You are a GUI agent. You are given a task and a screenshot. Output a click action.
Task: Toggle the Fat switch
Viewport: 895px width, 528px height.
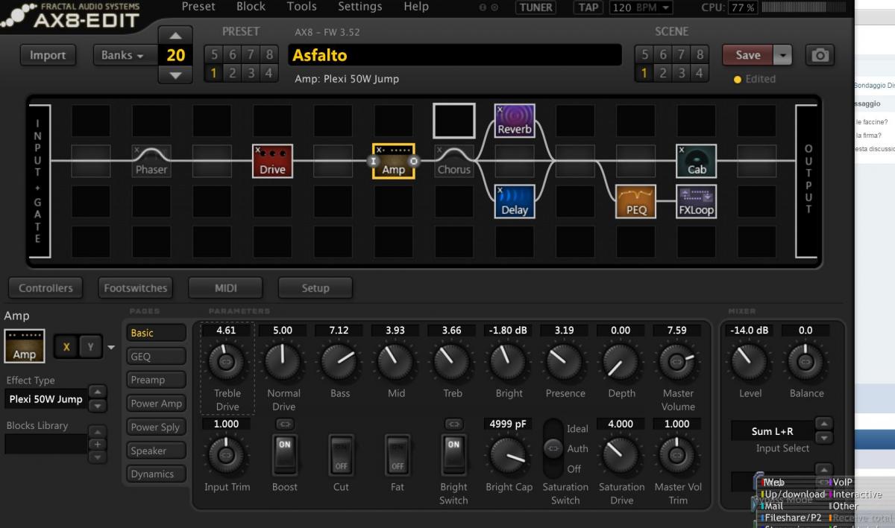[x=398, y=454]
